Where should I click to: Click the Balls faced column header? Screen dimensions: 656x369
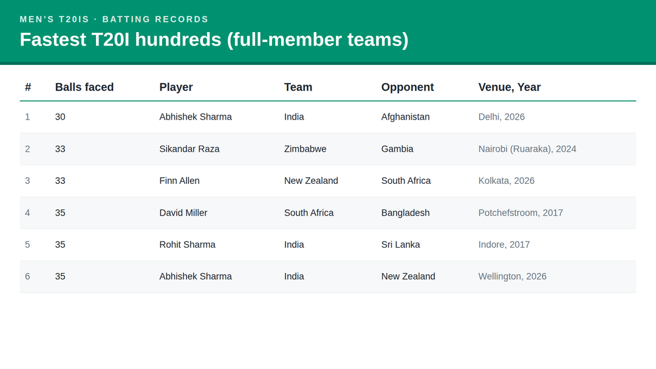tap(84, 87)
